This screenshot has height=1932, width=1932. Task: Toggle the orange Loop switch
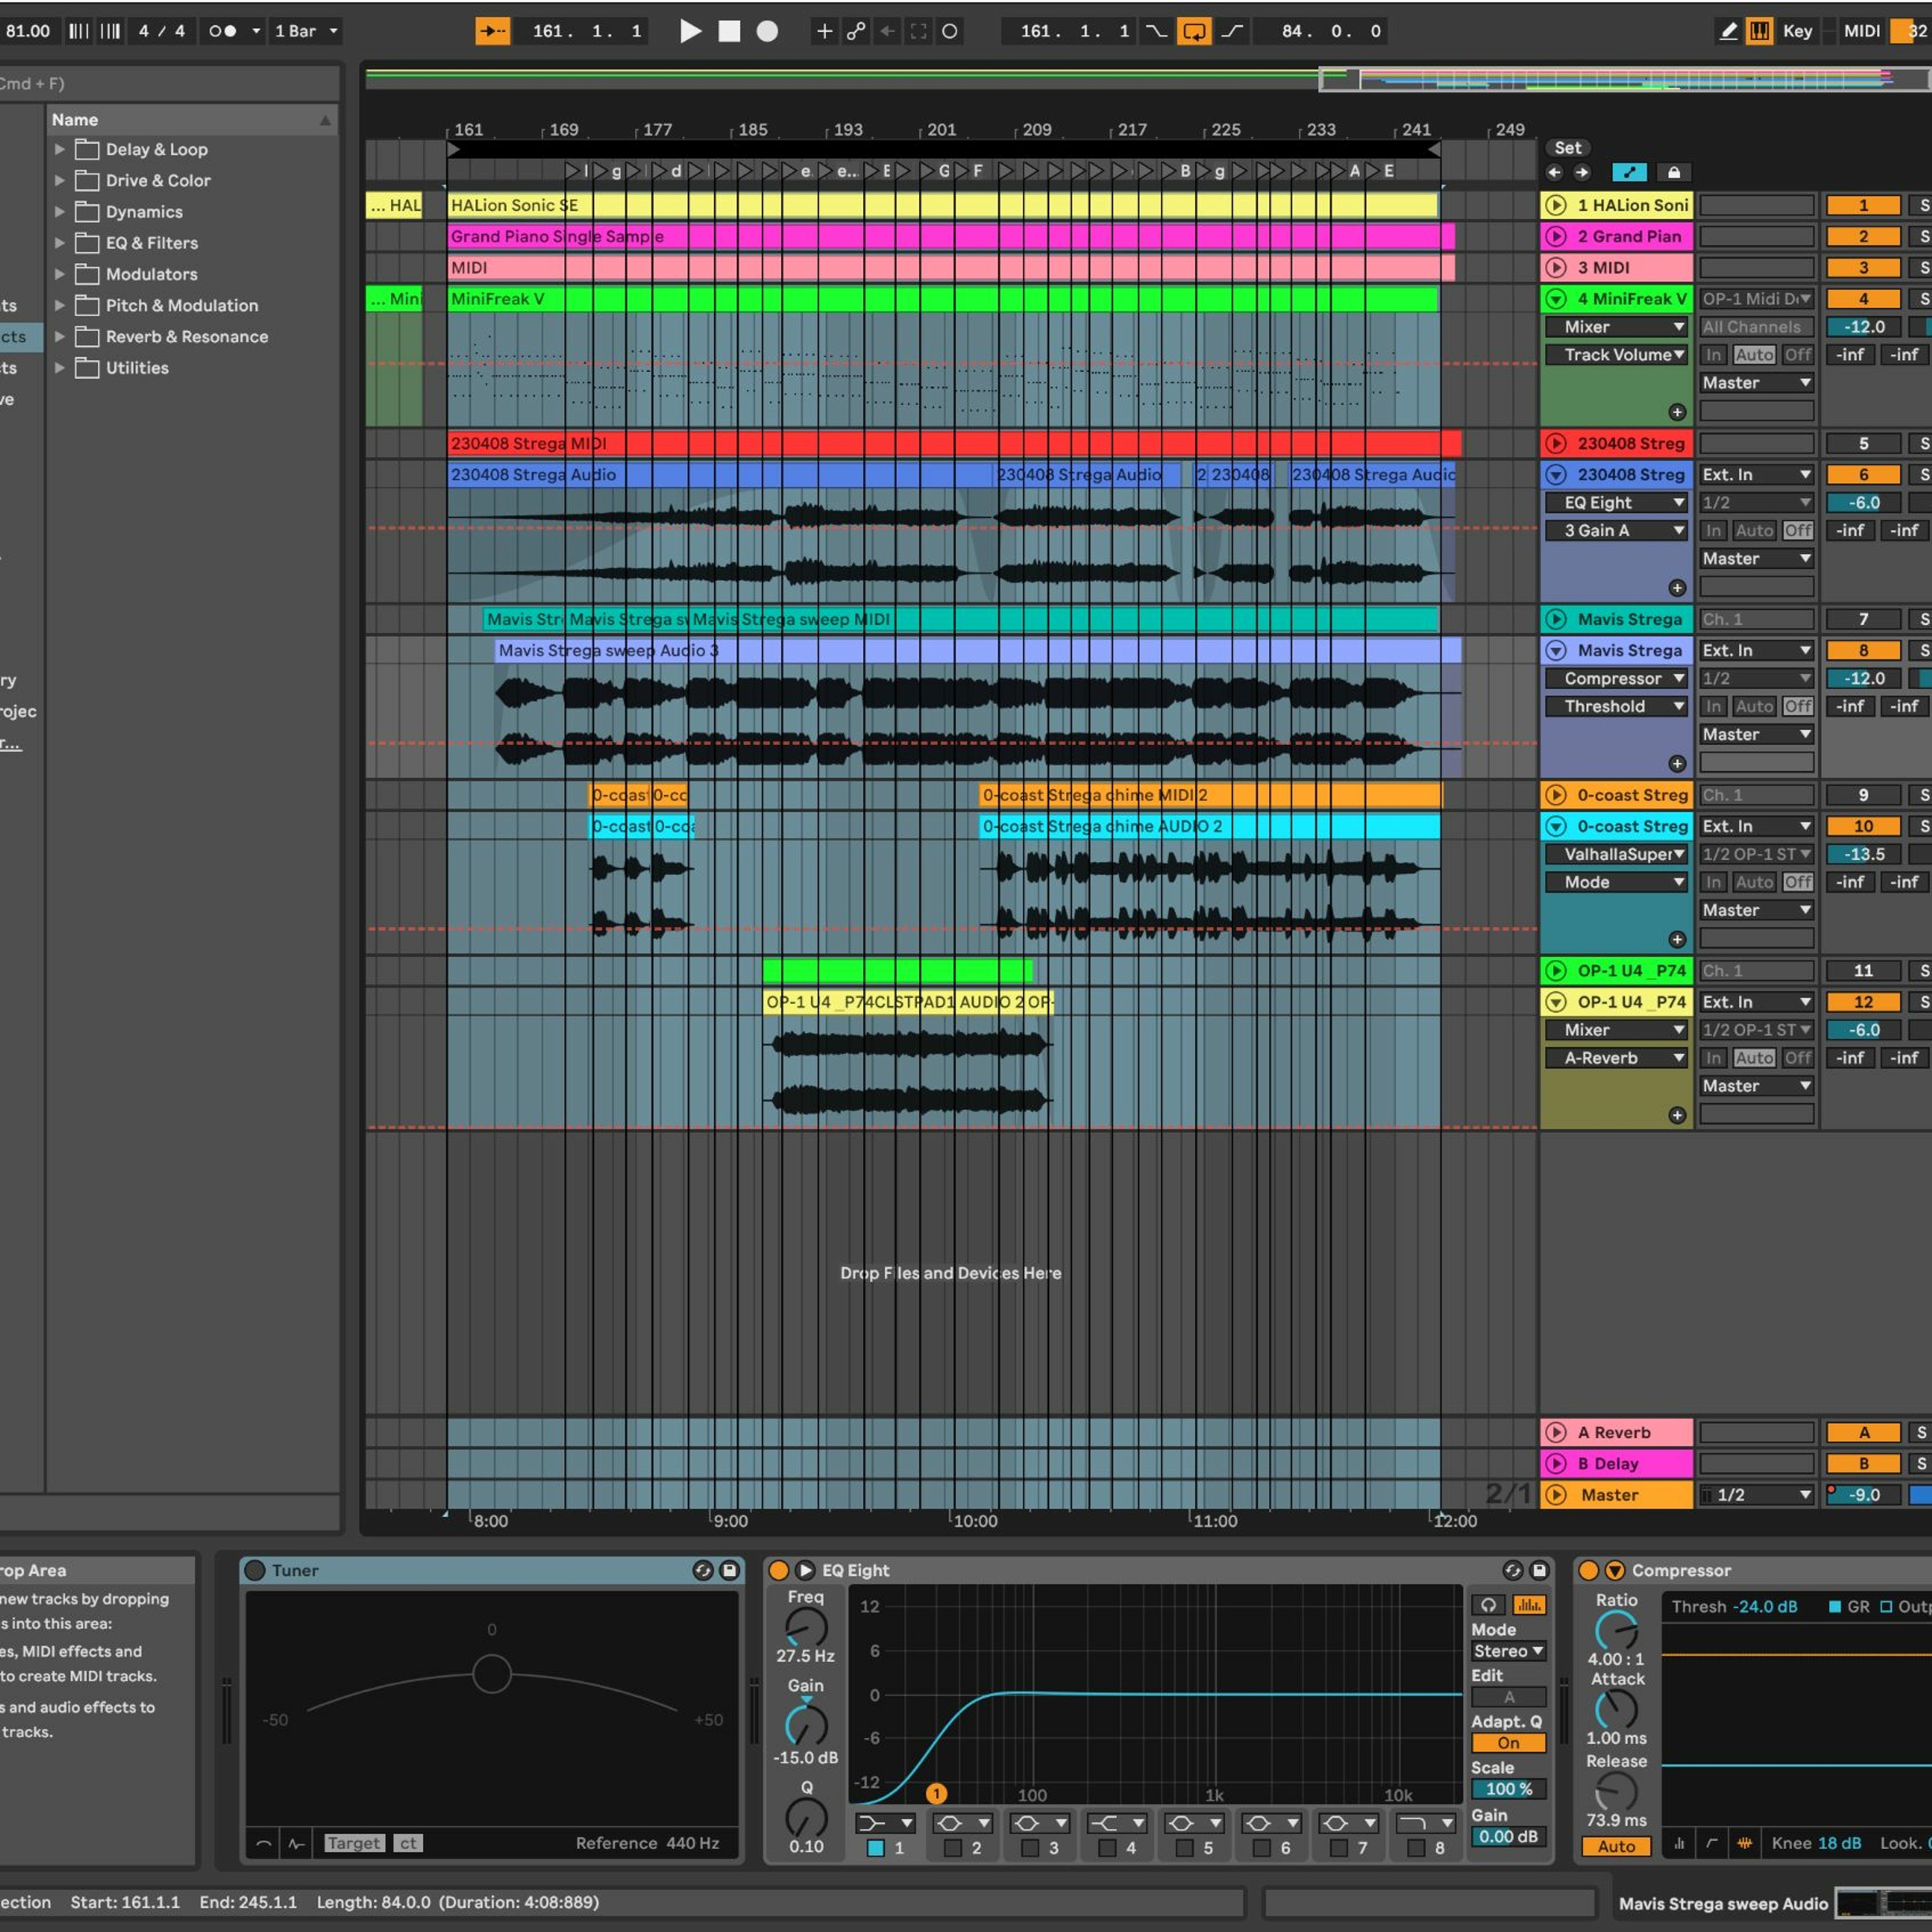[x=1194, y=31]
